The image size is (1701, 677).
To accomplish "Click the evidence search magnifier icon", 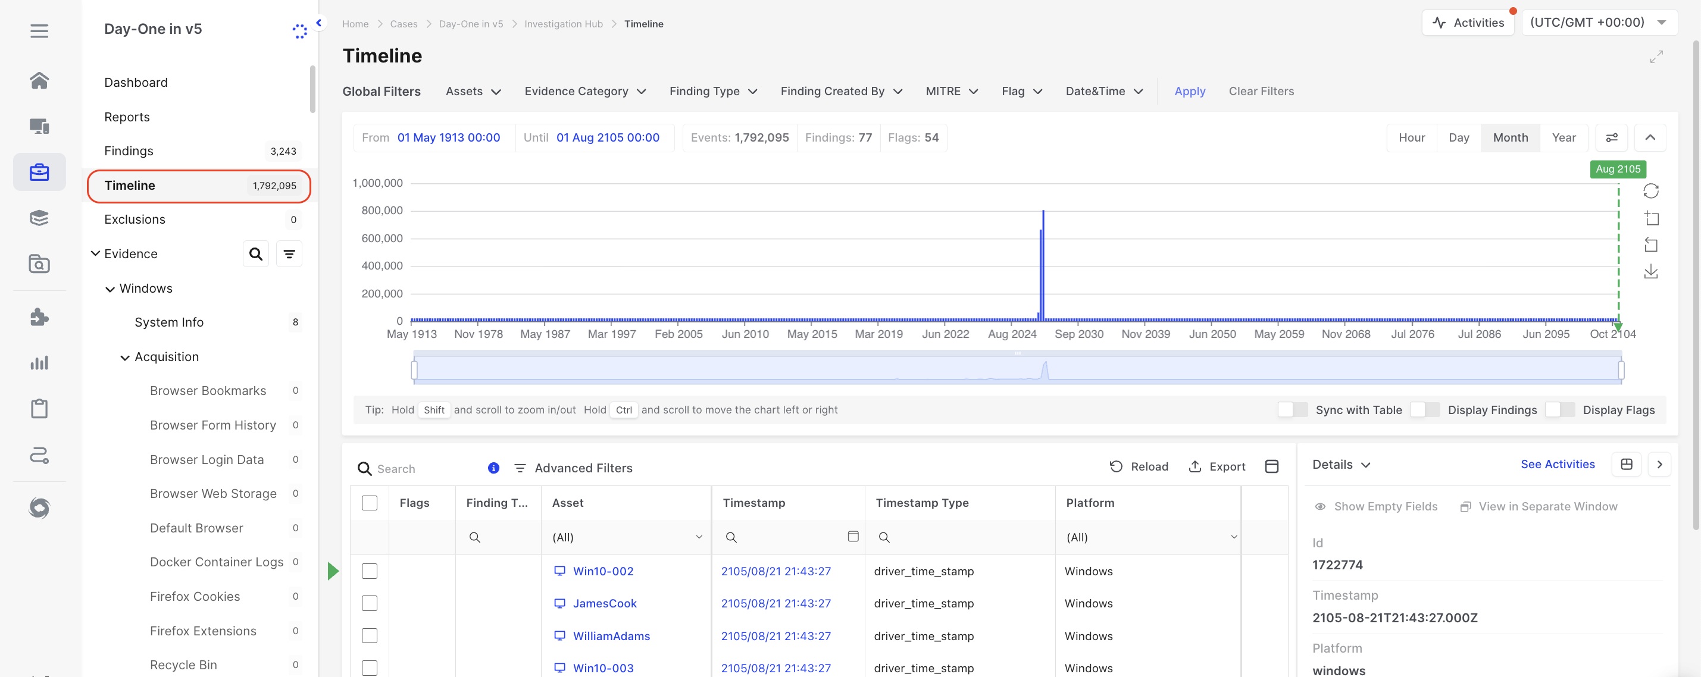I will [x=255, y=254].
